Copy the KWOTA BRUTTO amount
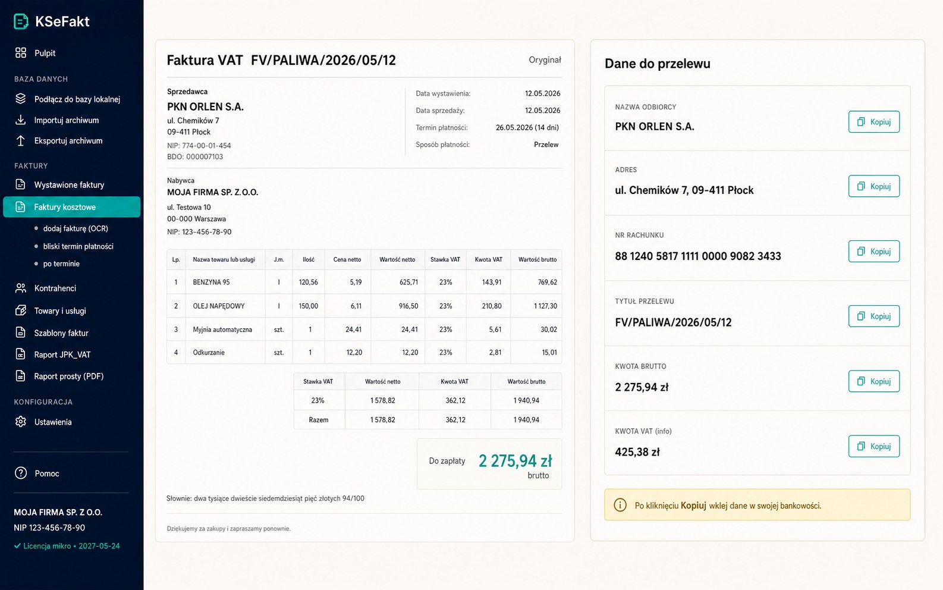 (x=873, y=381)
